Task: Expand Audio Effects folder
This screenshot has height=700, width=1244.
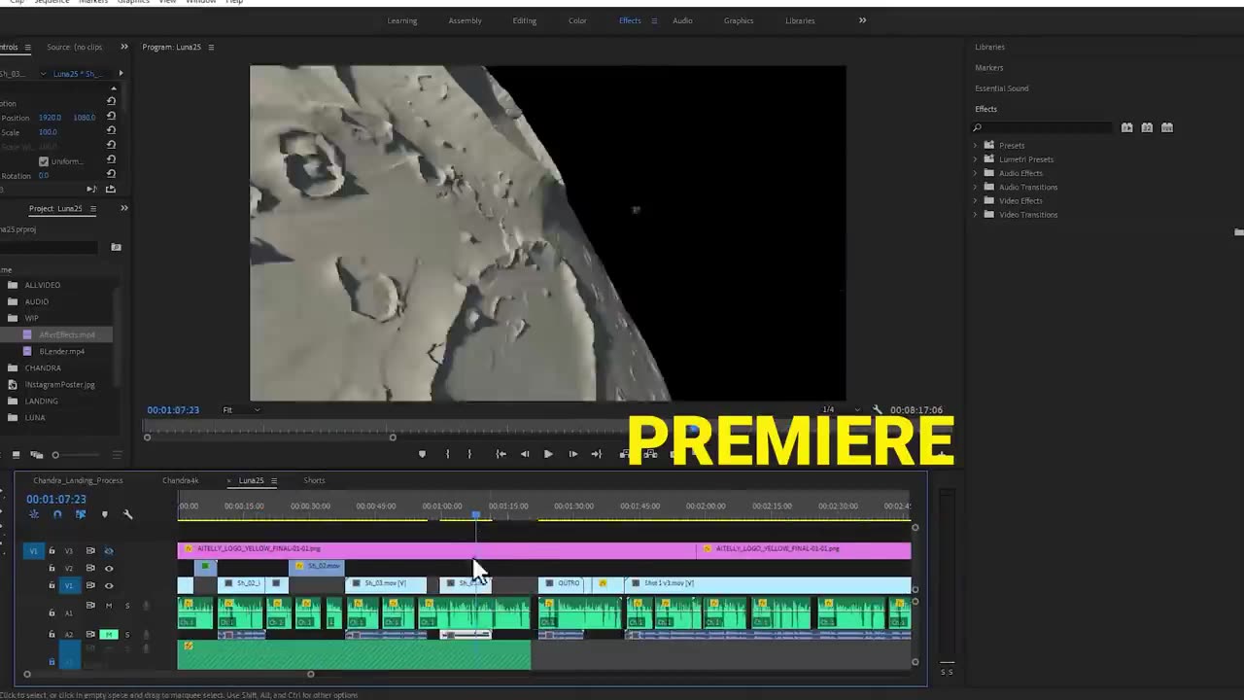Action: (x=976, y=173)
